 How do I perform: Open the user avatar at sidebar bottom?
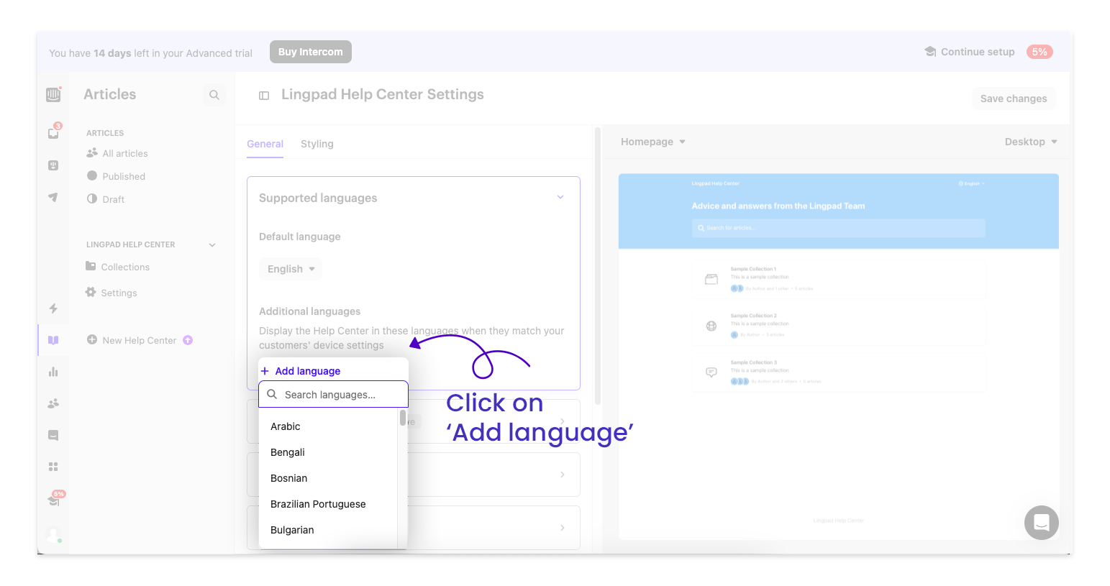(x=53, y=535)
